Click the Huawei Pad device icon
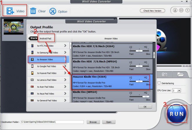 click(32, 73)
